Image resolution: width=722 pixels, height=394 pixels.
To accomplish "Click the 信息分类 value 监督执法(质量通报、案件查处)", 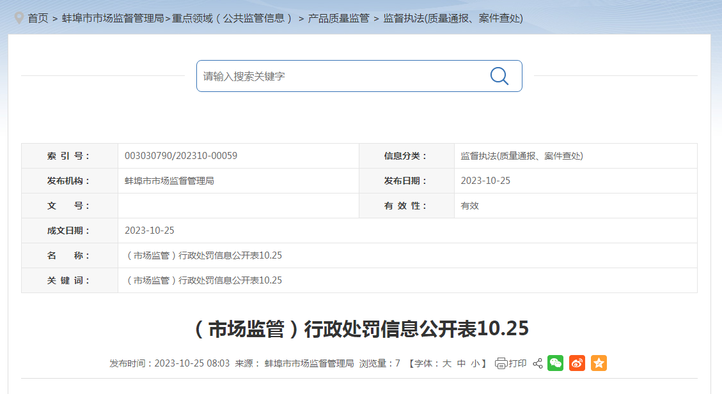I will (522, 156).
